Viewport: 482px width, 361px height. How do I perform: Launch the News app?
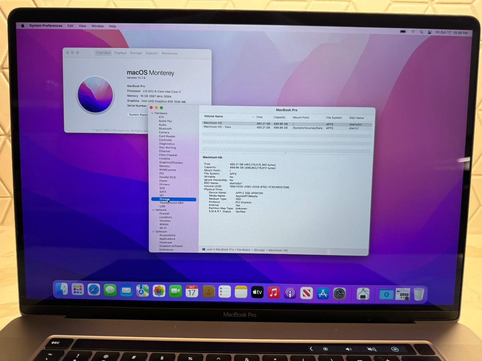(x=306, y=293)
